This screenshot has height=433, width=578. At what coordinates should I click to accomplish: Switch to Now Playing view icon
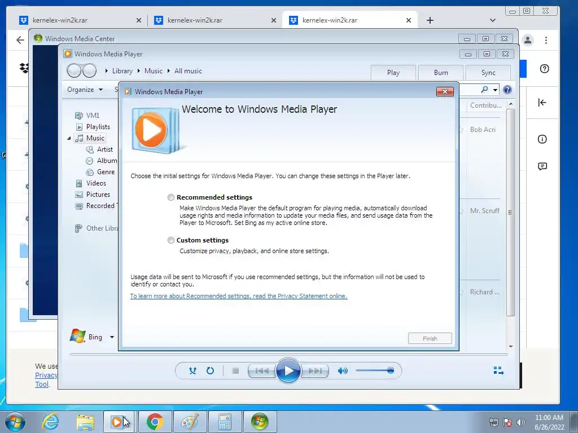pyautogui.click(x=498, y=370)
